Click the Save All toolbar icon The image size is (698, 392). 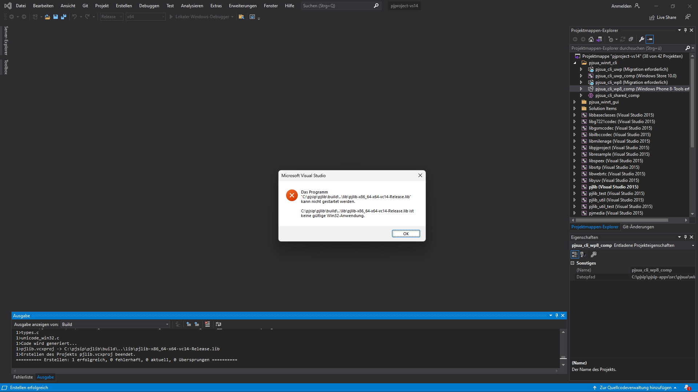pos(64,17)
